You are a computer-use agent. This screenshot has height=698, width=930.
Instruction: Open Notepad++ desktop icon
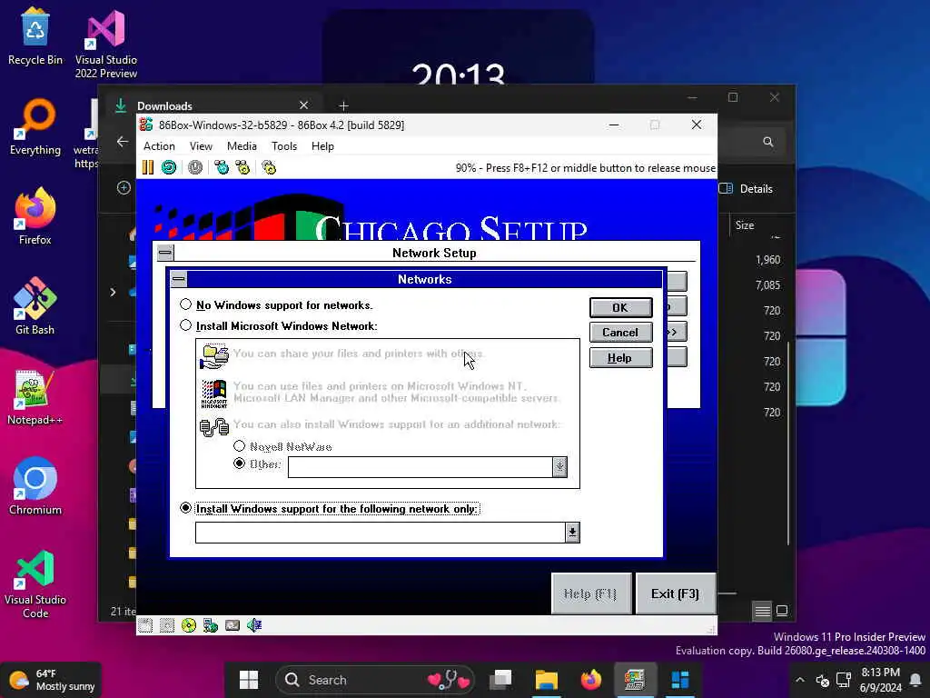(x=35, y=396)
